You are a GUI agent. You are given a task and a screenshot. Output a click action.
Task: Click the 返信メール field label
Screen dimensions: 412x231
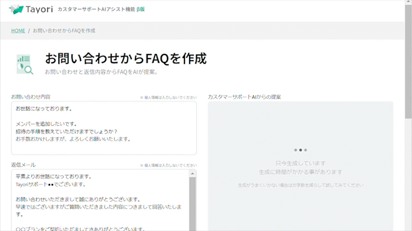[23, 165]
